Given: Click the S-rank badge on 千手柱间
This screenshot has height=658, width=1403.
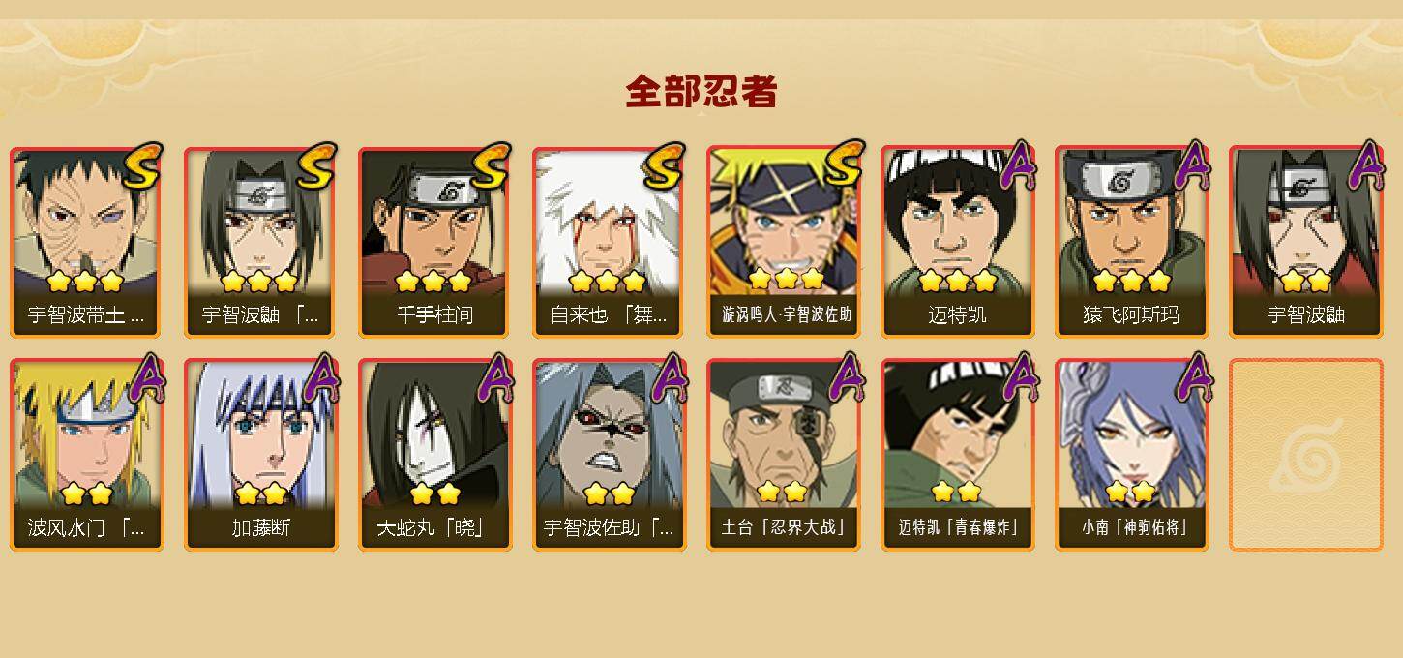Looking at the screenshot, I should 490,166.
